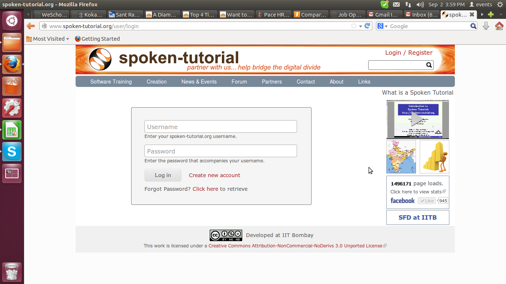Click the site search magnifier icon
This screenshot has width=506, height=284.
click(x=429, y=65)
